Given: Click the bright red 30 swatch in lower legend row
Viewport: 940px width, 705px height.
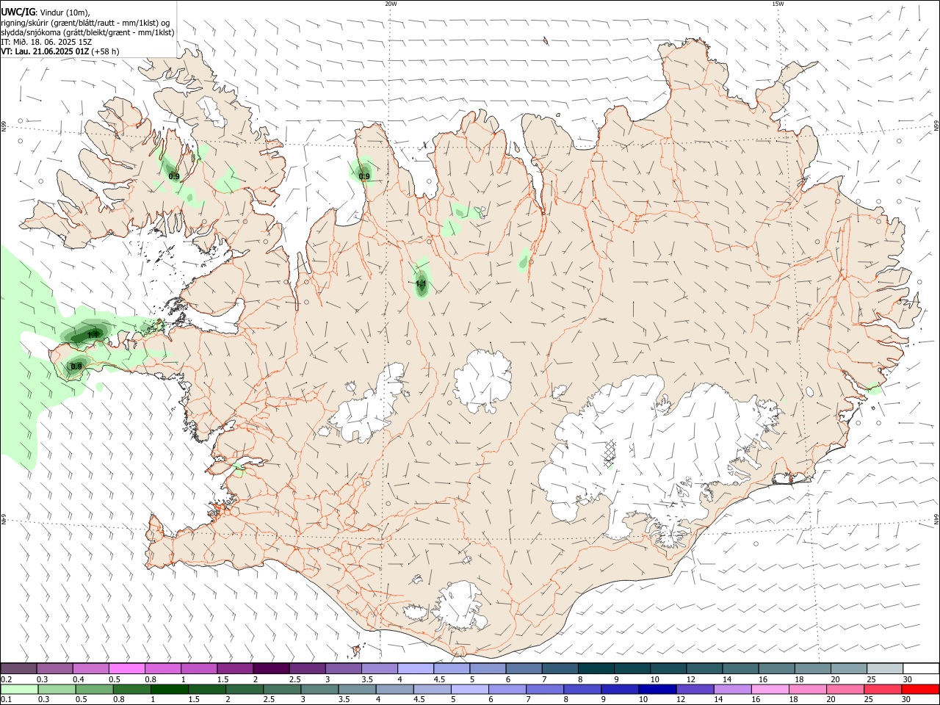Looking at the screenshot, I should (919, 689).
